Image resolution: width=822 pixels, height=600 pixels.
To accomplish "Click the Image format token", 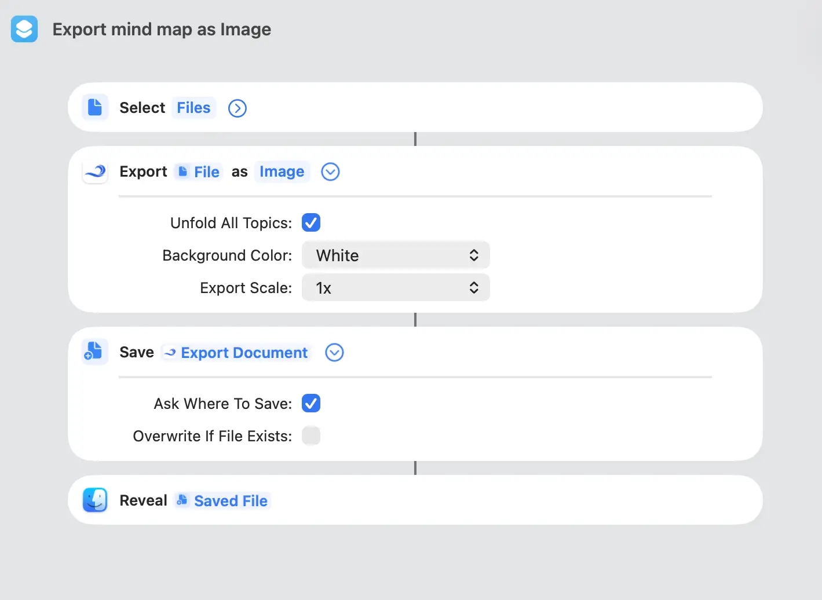I will pos(282,171).
